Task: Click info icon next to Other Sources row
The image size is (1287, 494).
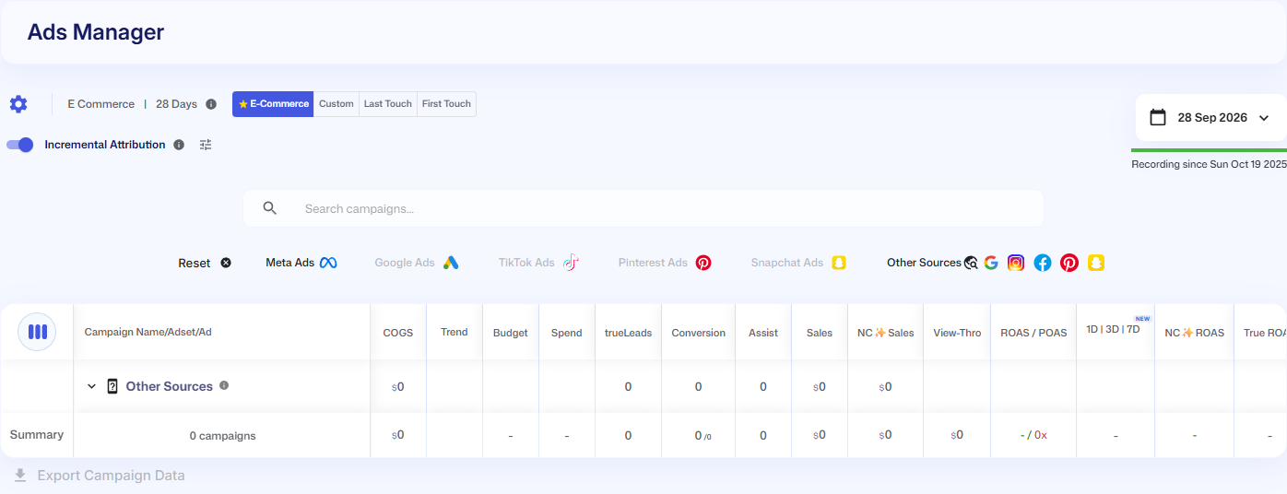Action: pyautogui.click(x=224, y=385)
